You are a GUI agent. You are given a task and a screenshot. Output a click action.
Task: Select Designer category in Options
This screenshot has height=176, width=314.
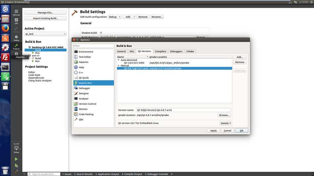pyautogui.click(x=94, y=93)
